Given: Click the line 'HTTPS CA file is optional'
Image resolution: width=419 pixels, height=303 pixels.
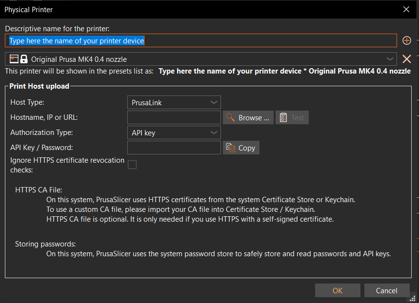Looking at the screenshot, I should [x=190, y=219].
